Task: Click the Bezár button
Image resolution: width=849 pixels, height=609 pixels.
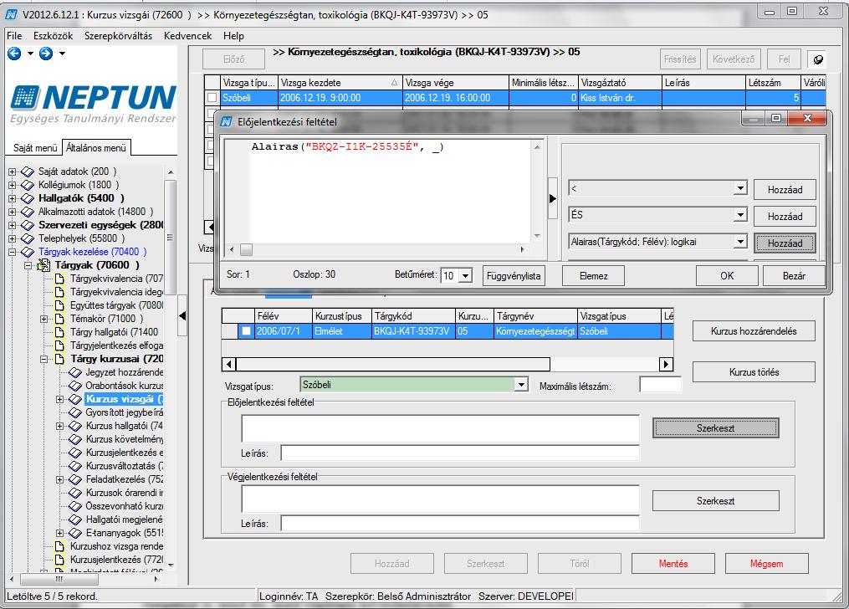Action: tap(794, 276)
